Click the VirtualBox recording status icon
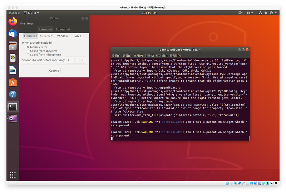 point(256,183)
